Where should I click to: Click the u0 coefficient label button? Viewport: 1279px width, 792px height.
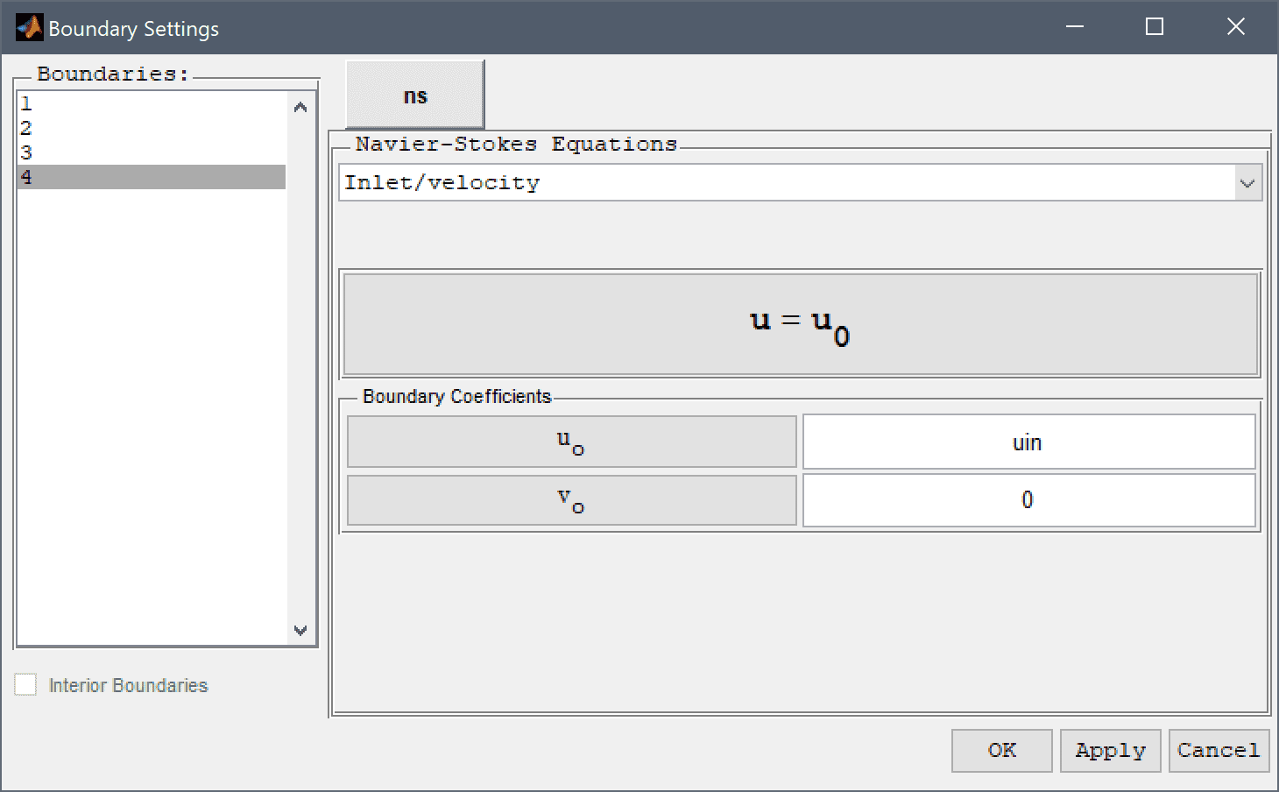point(571,442)
